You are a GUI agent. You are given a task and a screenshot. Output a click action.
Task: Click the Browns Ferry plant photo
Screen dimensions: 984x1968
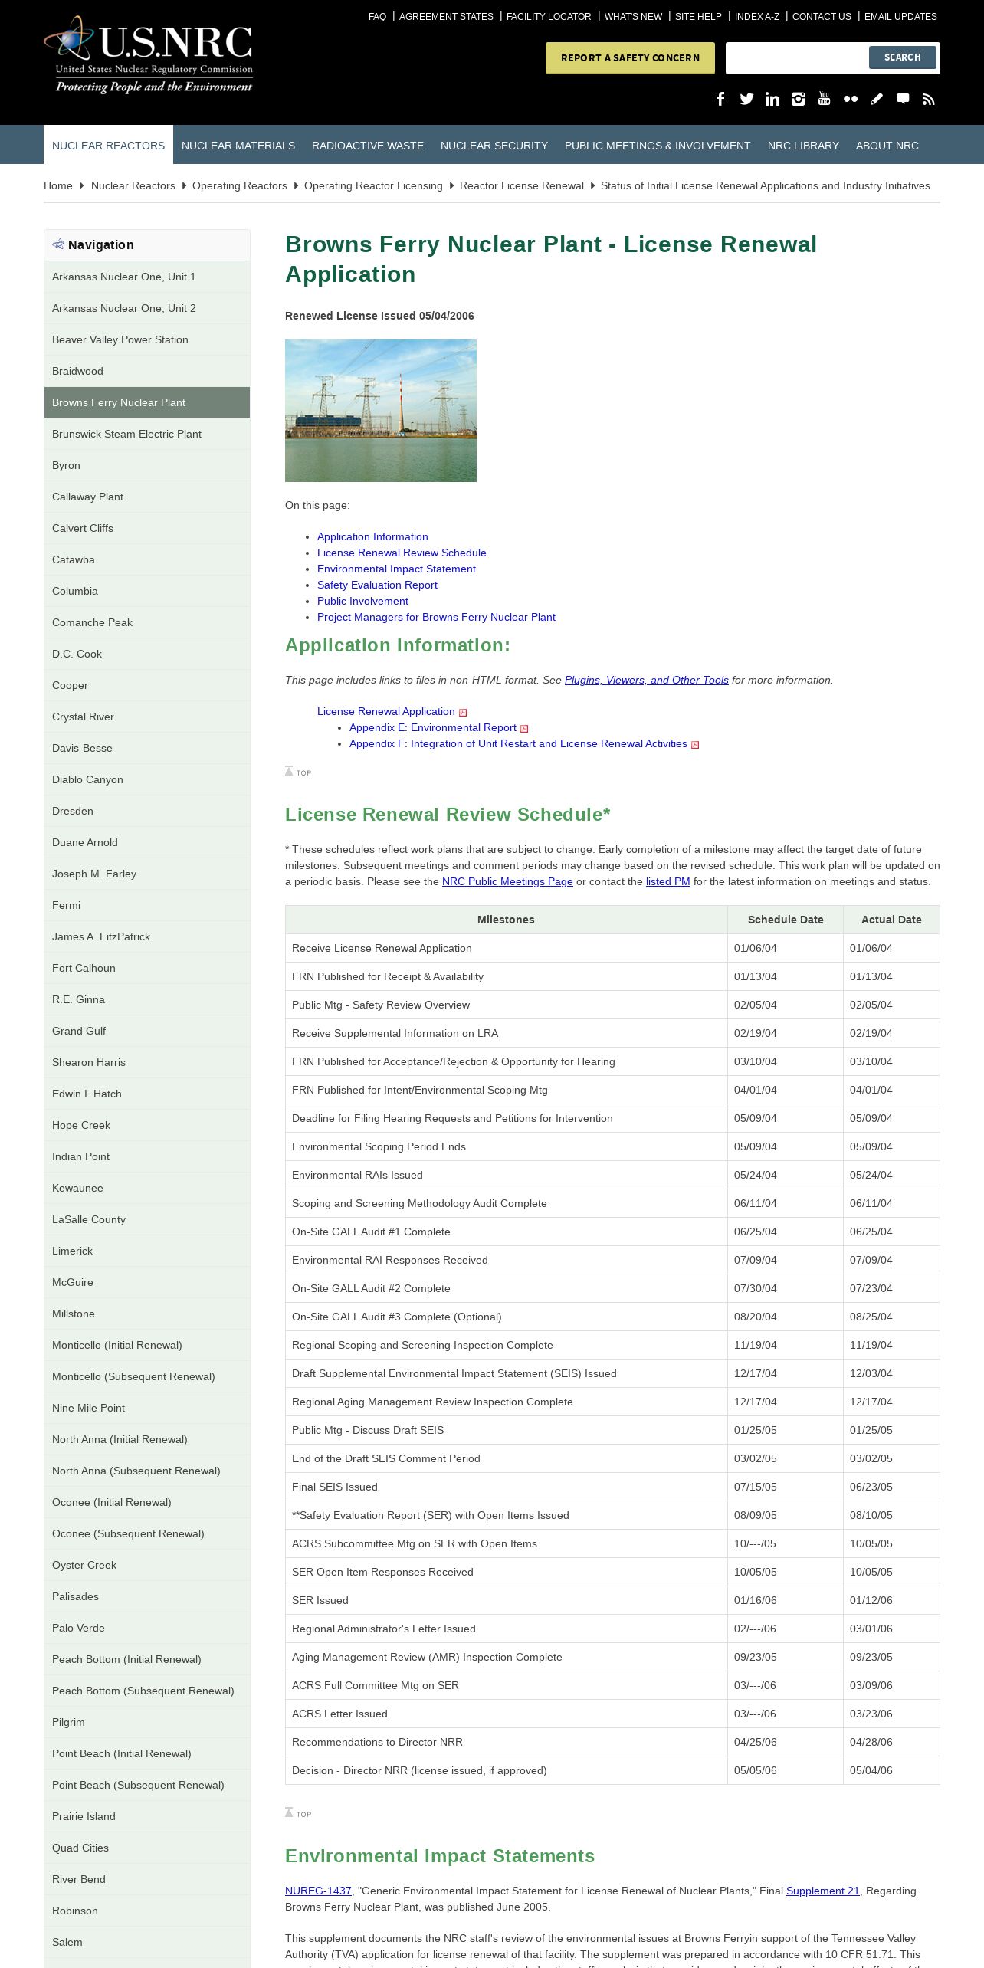click(x=381, y=411)
